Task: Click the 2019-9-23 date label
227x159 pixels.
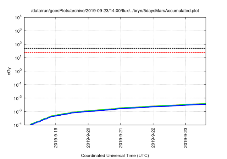Action: 186,138
